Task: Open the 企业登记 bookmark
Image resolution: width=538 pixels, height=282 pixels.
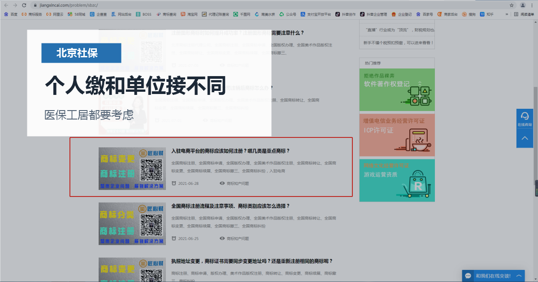Action: pyautogui.click(x=401, y=14)
